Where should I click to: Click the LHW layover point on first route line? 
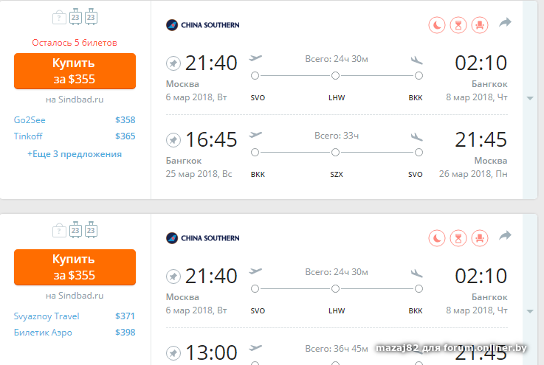click(x=335, y=75)
